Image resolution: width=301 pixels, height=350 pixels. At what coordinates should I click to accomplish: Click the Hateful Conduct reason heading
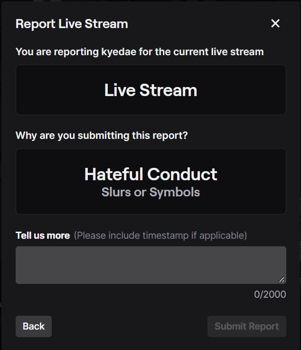coord(151,174)
